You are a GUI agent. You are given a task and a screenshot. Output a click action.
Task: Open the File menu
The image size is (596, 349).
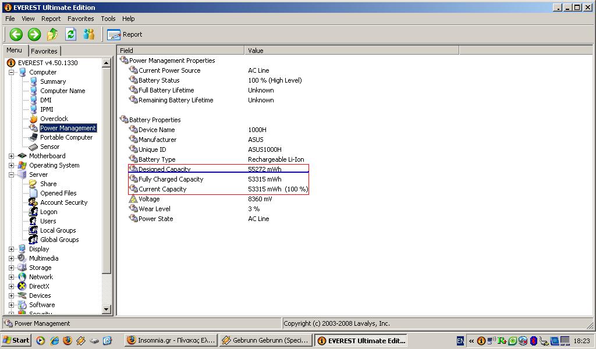tap(10, 19)
